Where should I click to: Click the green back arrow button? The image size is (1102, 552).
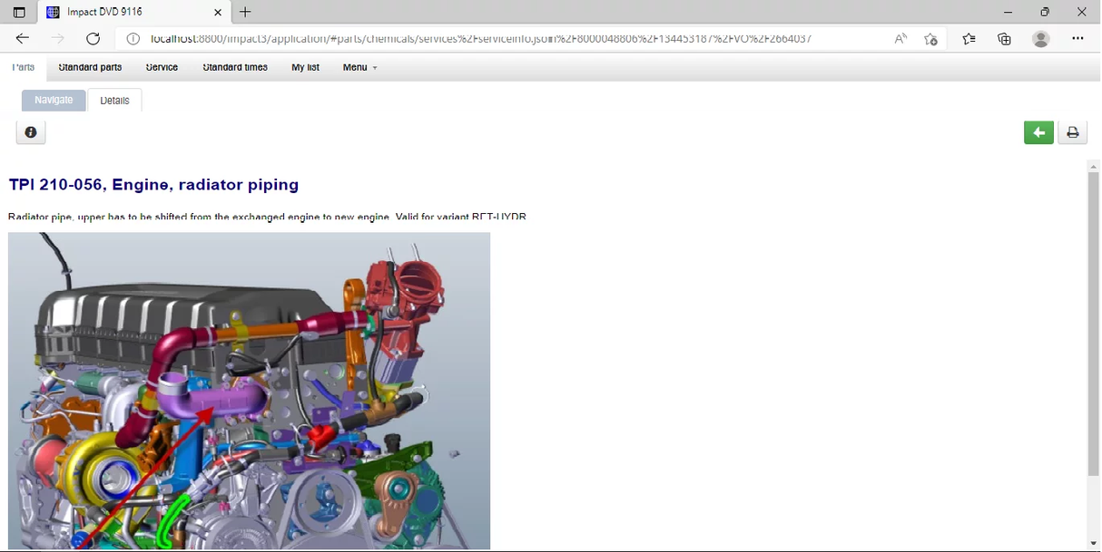(1038, 132)
